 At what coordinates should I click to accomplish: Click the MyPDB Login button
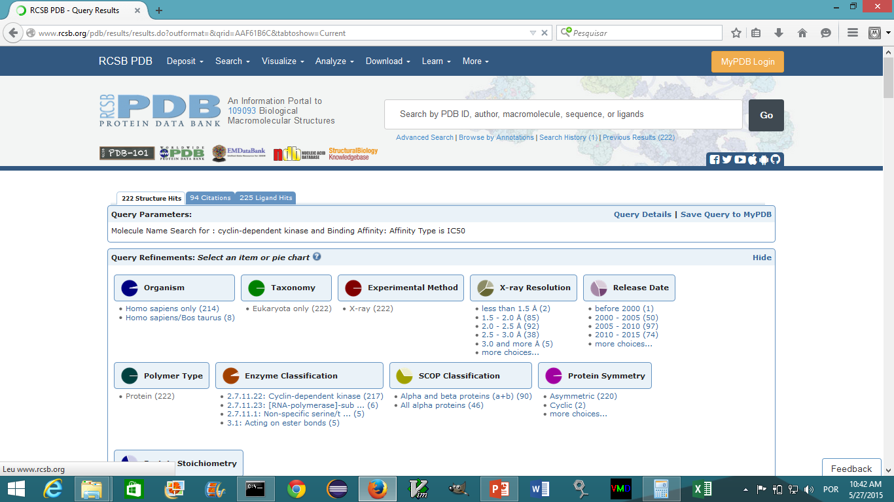pyautogui.click(x=747, y=61)
